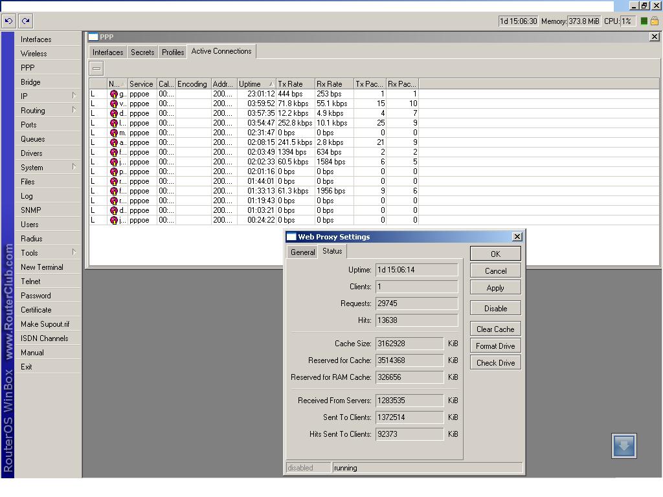663x497 pixels.
Task: Click the Cache Size value field
Action: pyautogui.click(x=409, y=344)
